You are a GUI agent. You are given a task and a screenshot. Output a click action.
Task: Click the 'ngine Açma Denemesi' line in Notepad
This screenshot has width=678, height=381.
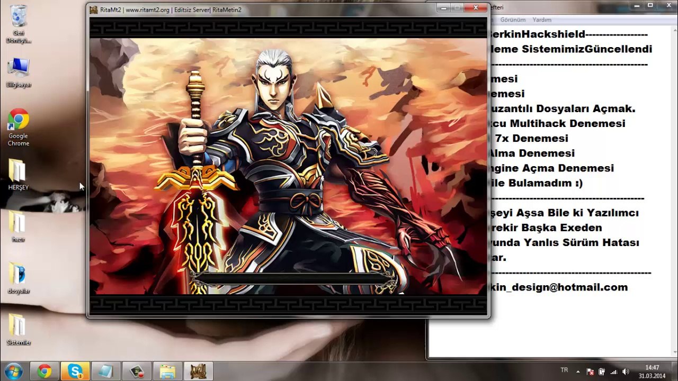coord(551,168)
